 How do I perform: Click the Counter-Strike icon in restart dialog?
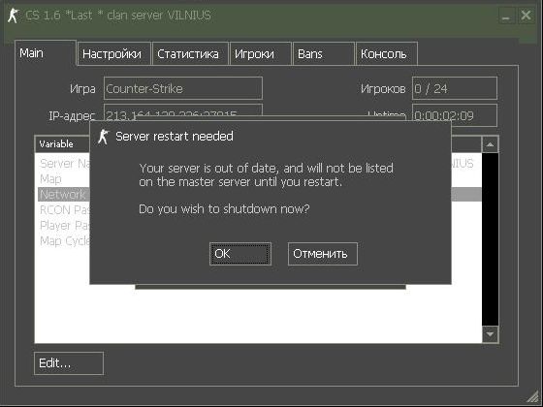(x=103, y=137)
